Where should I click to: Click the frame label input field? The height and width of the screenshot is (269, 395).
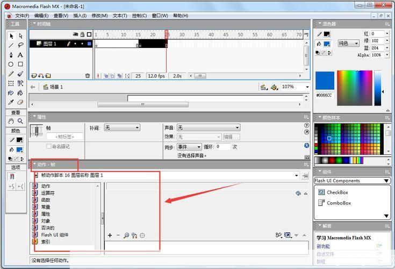click(64, 137)
